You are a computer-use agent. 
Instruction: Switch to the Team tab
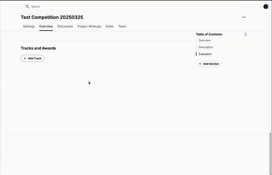(x=122, y=26)
